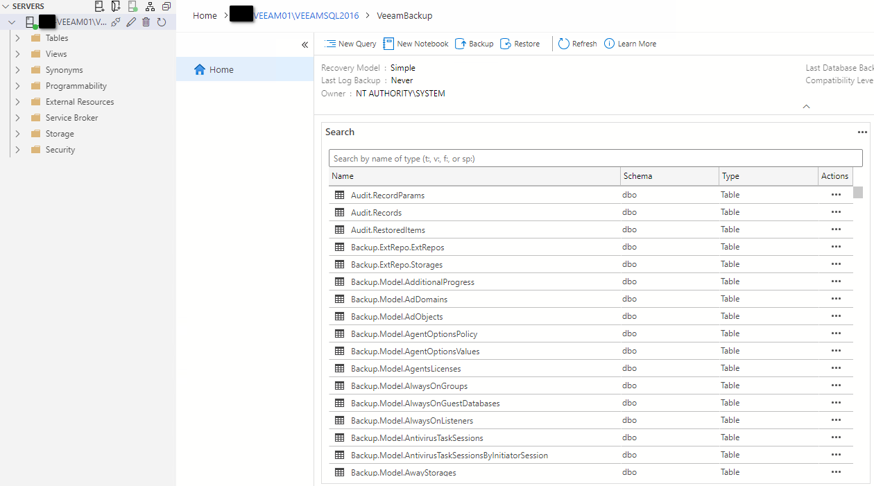This screenshot has height=486, width=874.
Task: Click Refresh in the dashboard toolbar
Action: [x=578, y=44]
